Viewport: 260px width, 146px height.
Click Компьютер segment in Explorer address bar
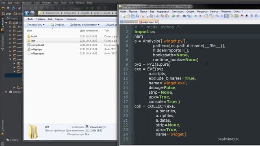click(x=52, y=13)
